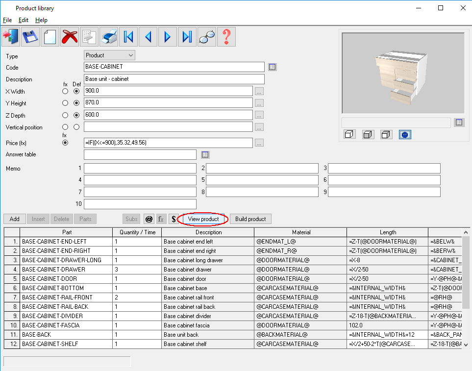Open ellipsis editor for Price formula
The image size is (472, 371).
(259, 143)
